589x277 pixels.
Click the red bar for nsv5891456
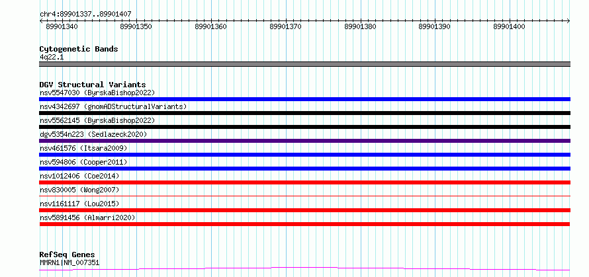click(x=304, y=224)
